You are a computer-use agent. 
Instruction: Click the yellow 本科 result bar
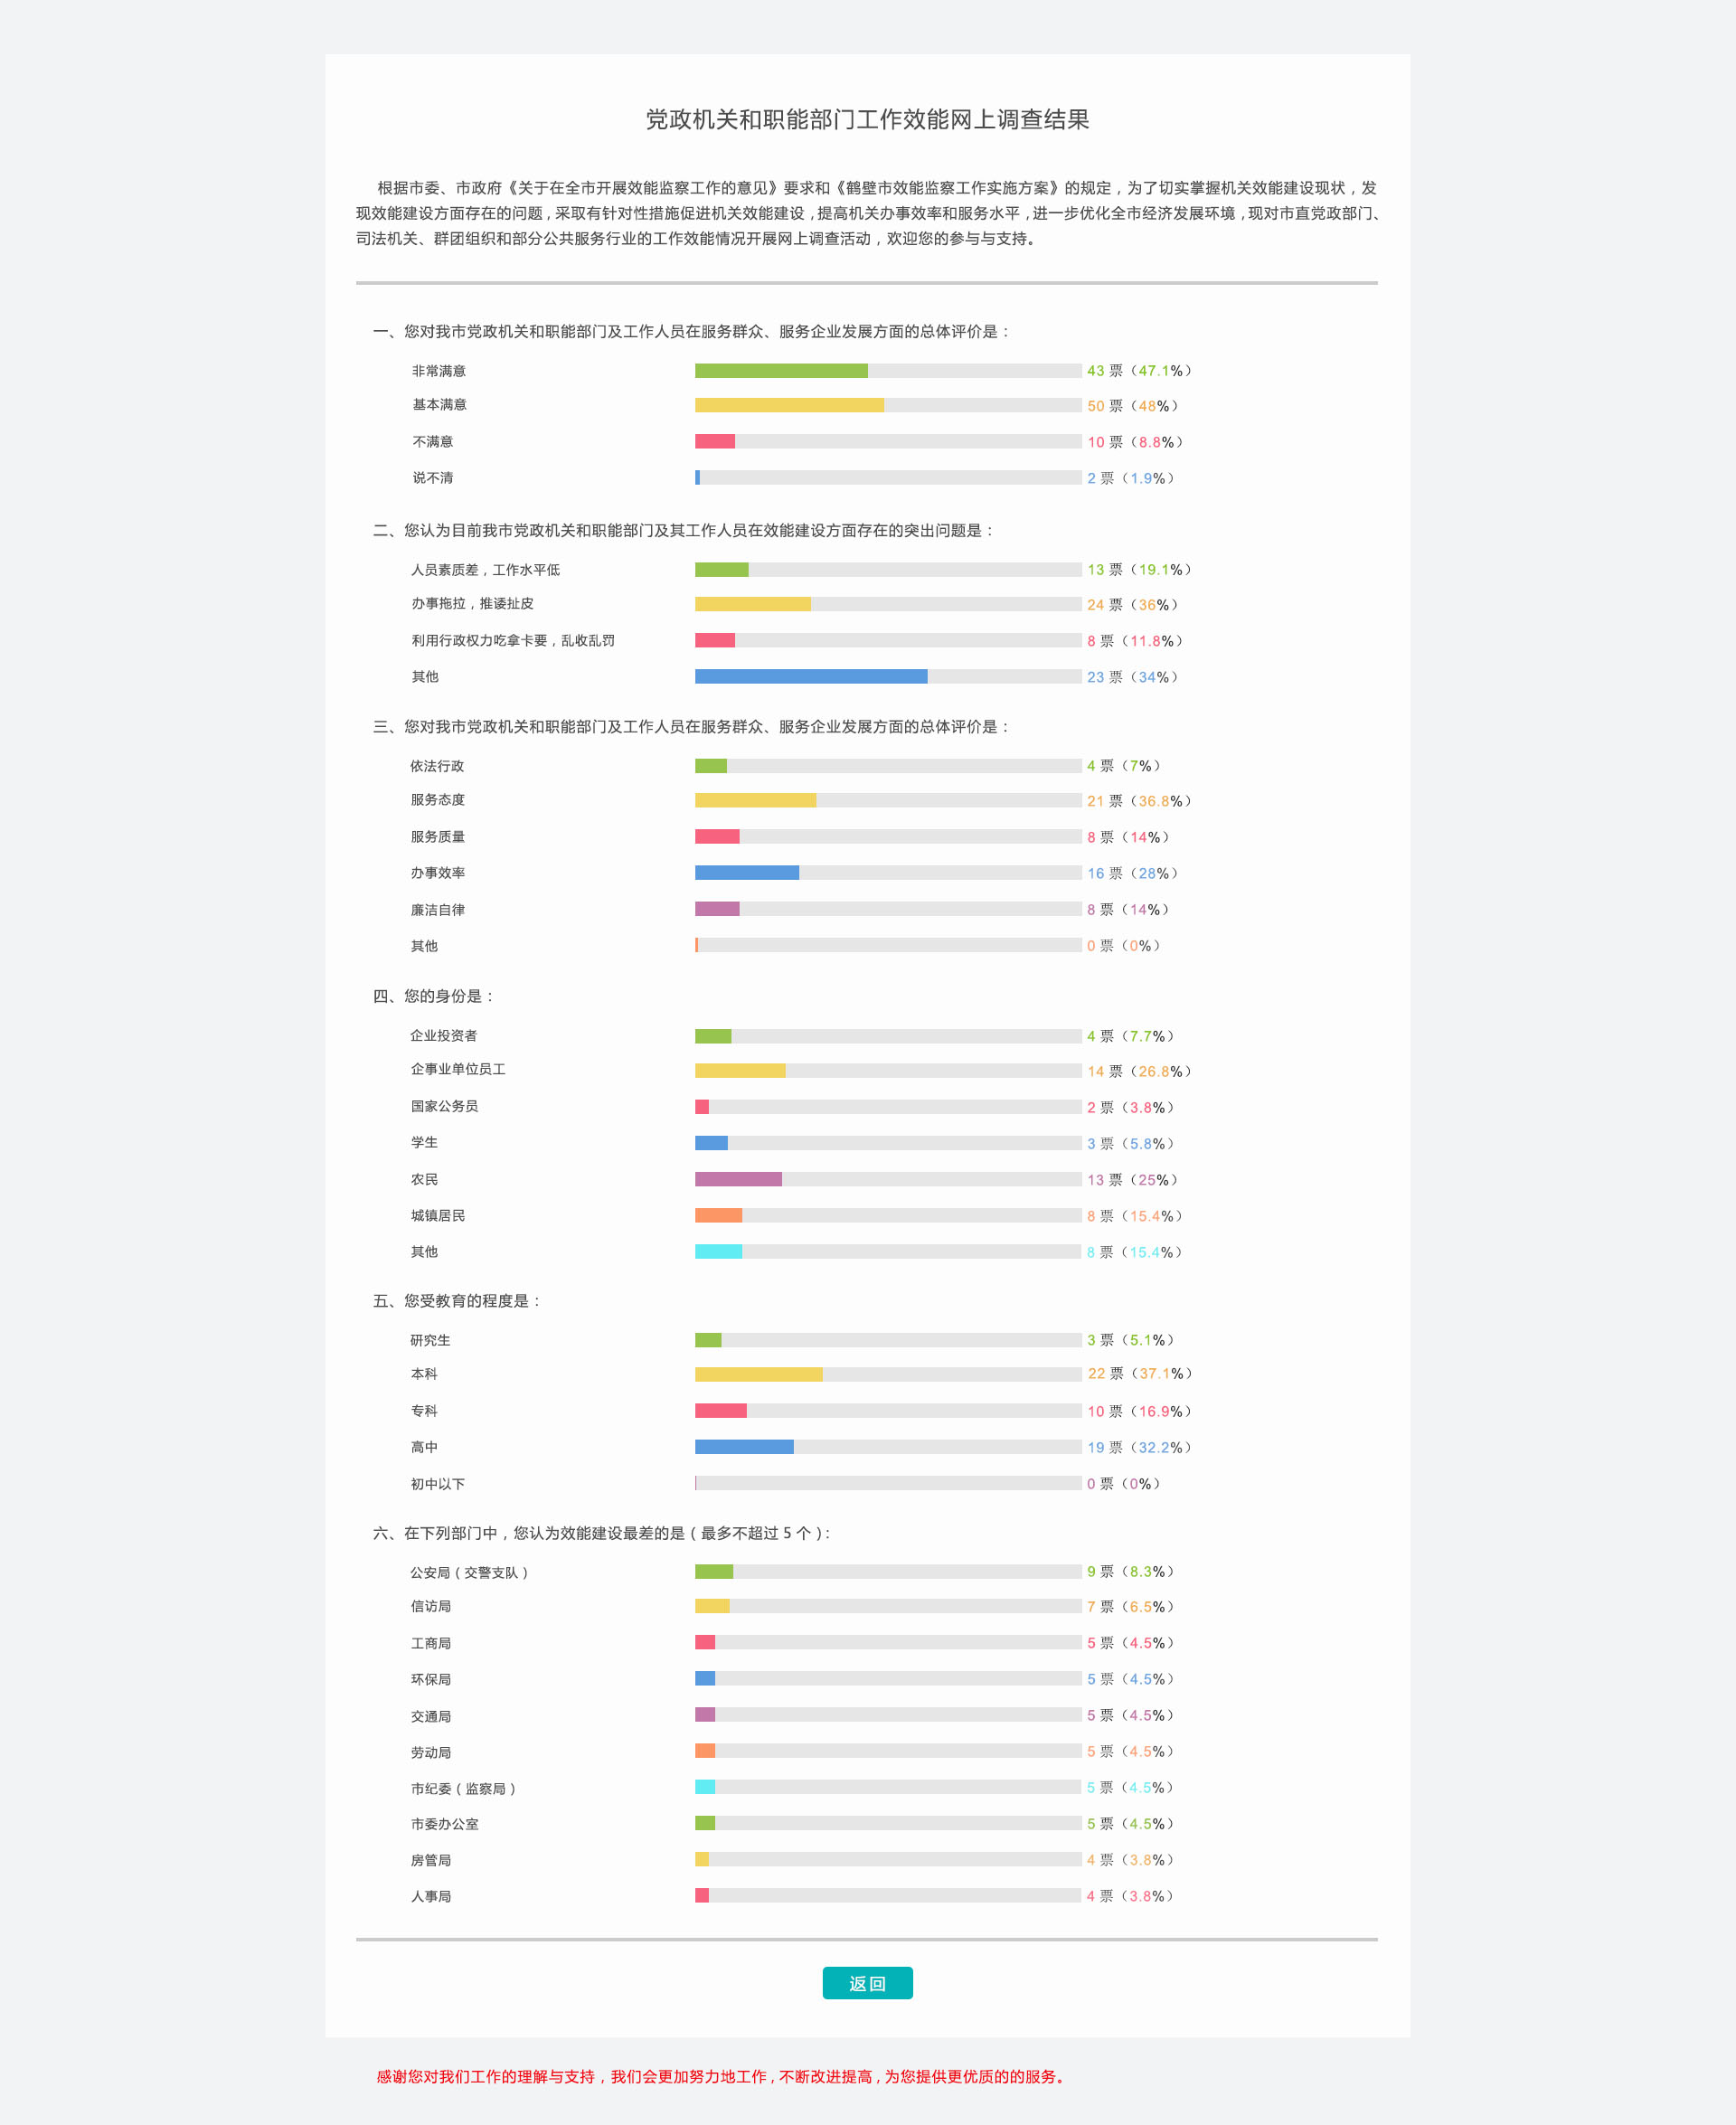(x=758, y=1374)
